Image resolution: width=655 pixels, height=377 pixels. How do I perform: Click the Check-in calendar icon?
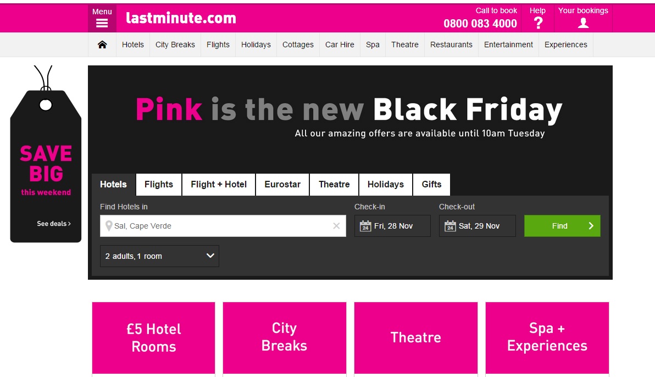pos(365,226)
